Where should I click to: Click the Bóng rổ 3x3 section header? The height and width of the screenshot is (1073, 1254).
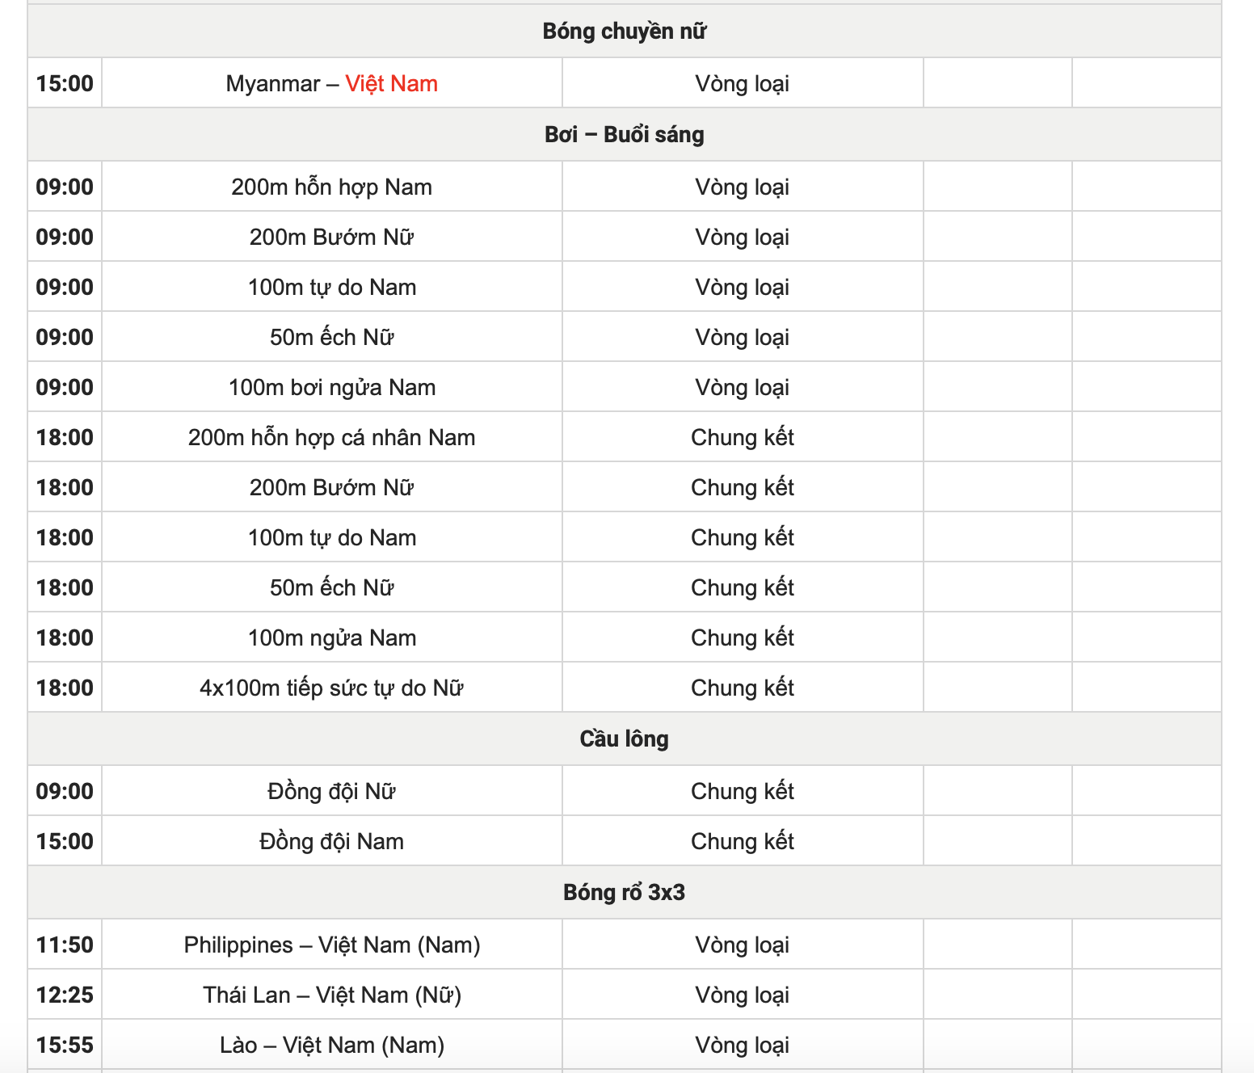click(624, 893)
